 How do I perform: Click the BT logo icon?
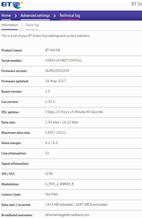click(12, 5)
